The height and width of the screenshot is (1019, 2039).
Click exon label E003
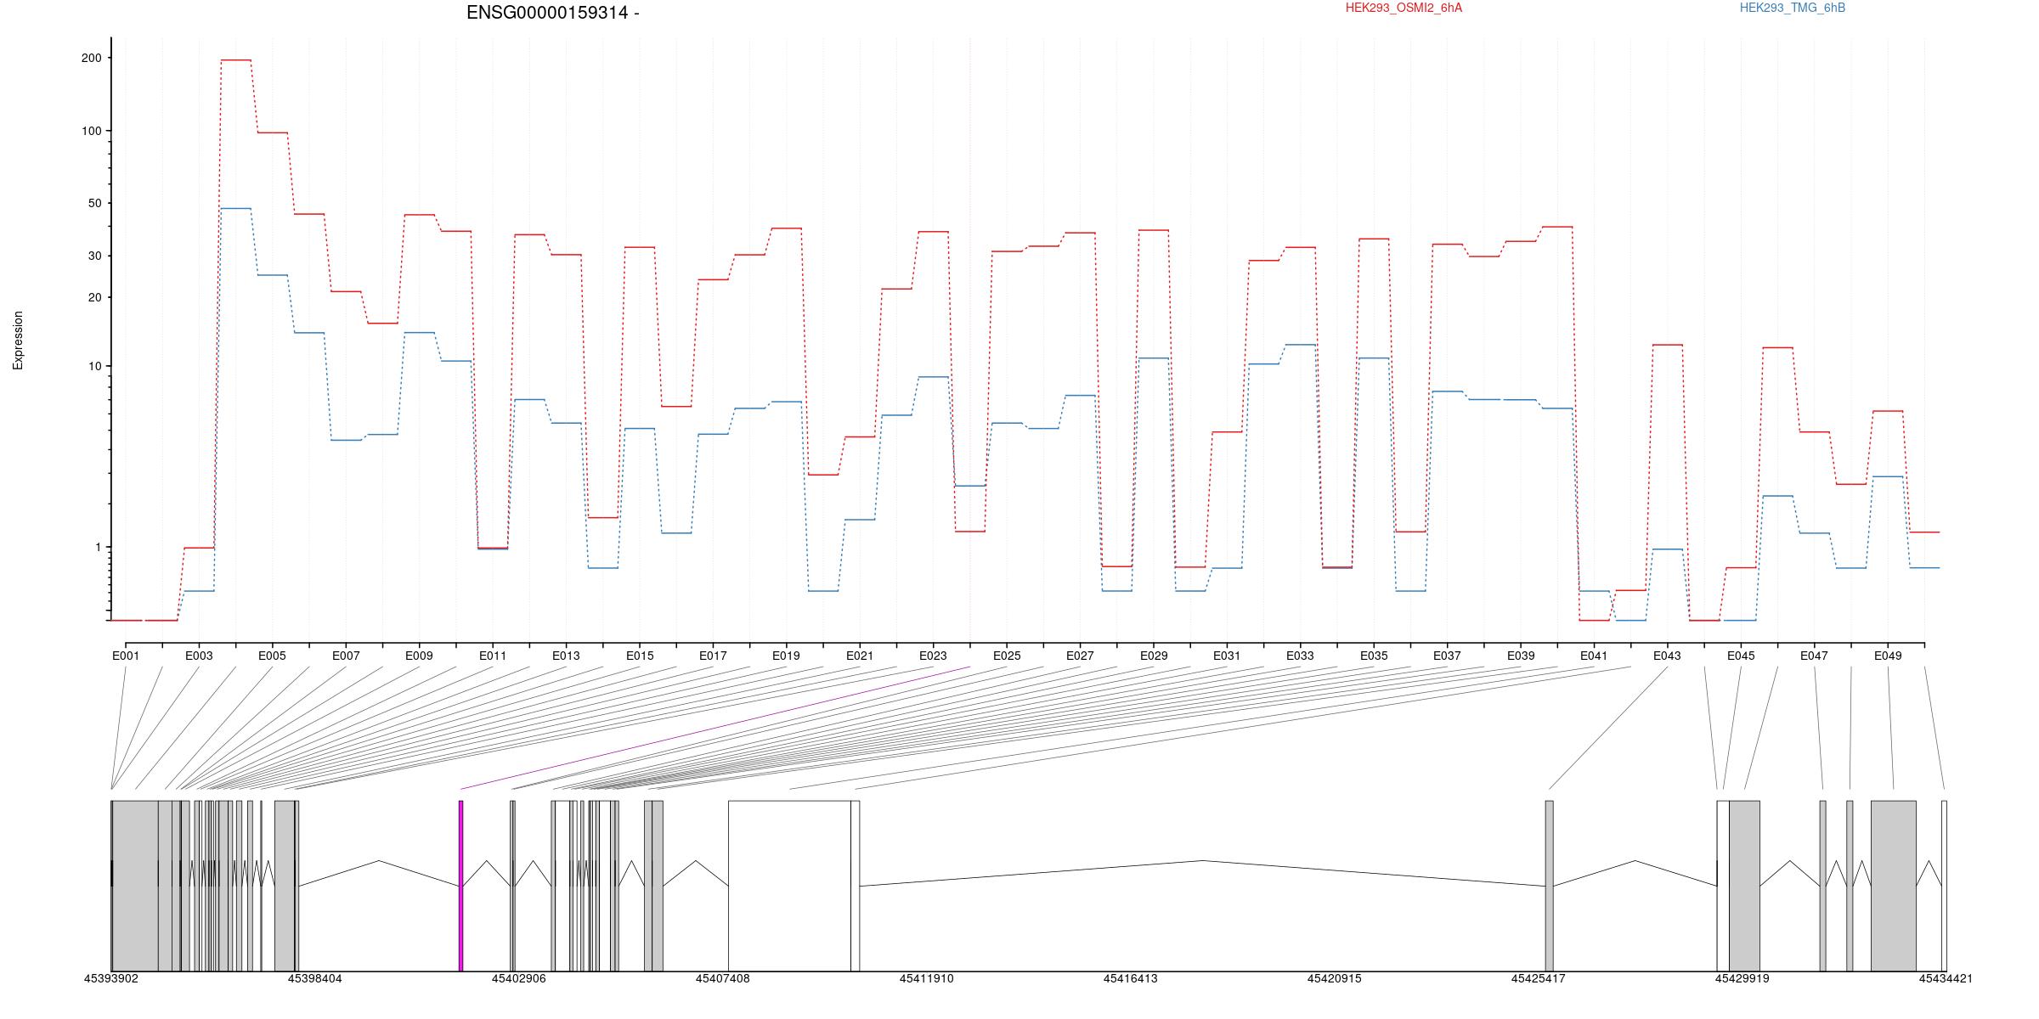[x=199, y=656]
